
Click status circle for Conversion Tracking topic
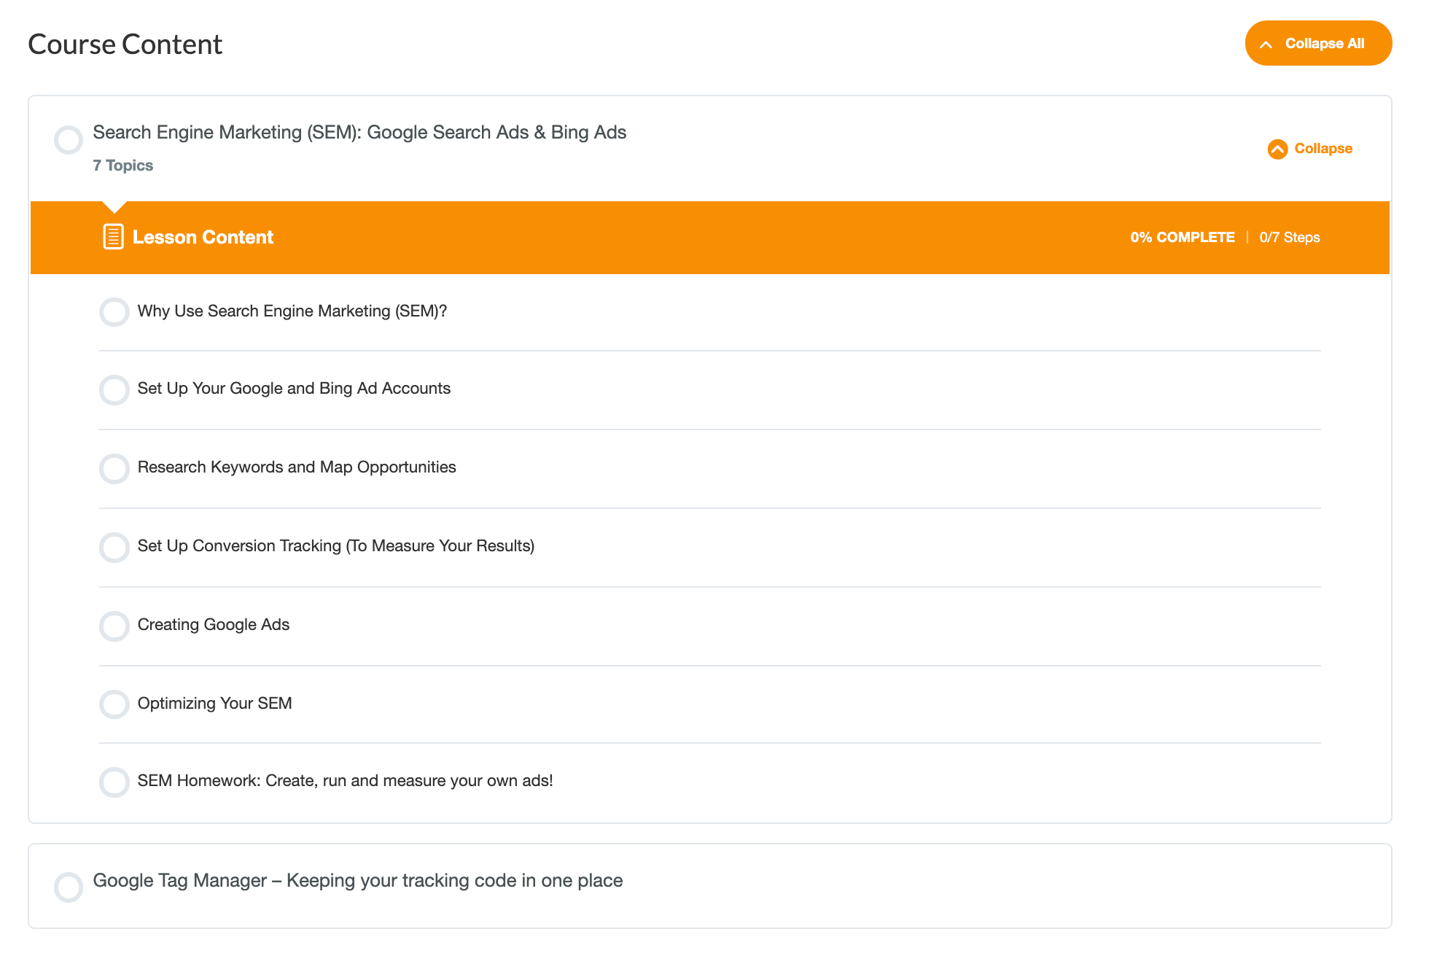[x=114, y=548]
